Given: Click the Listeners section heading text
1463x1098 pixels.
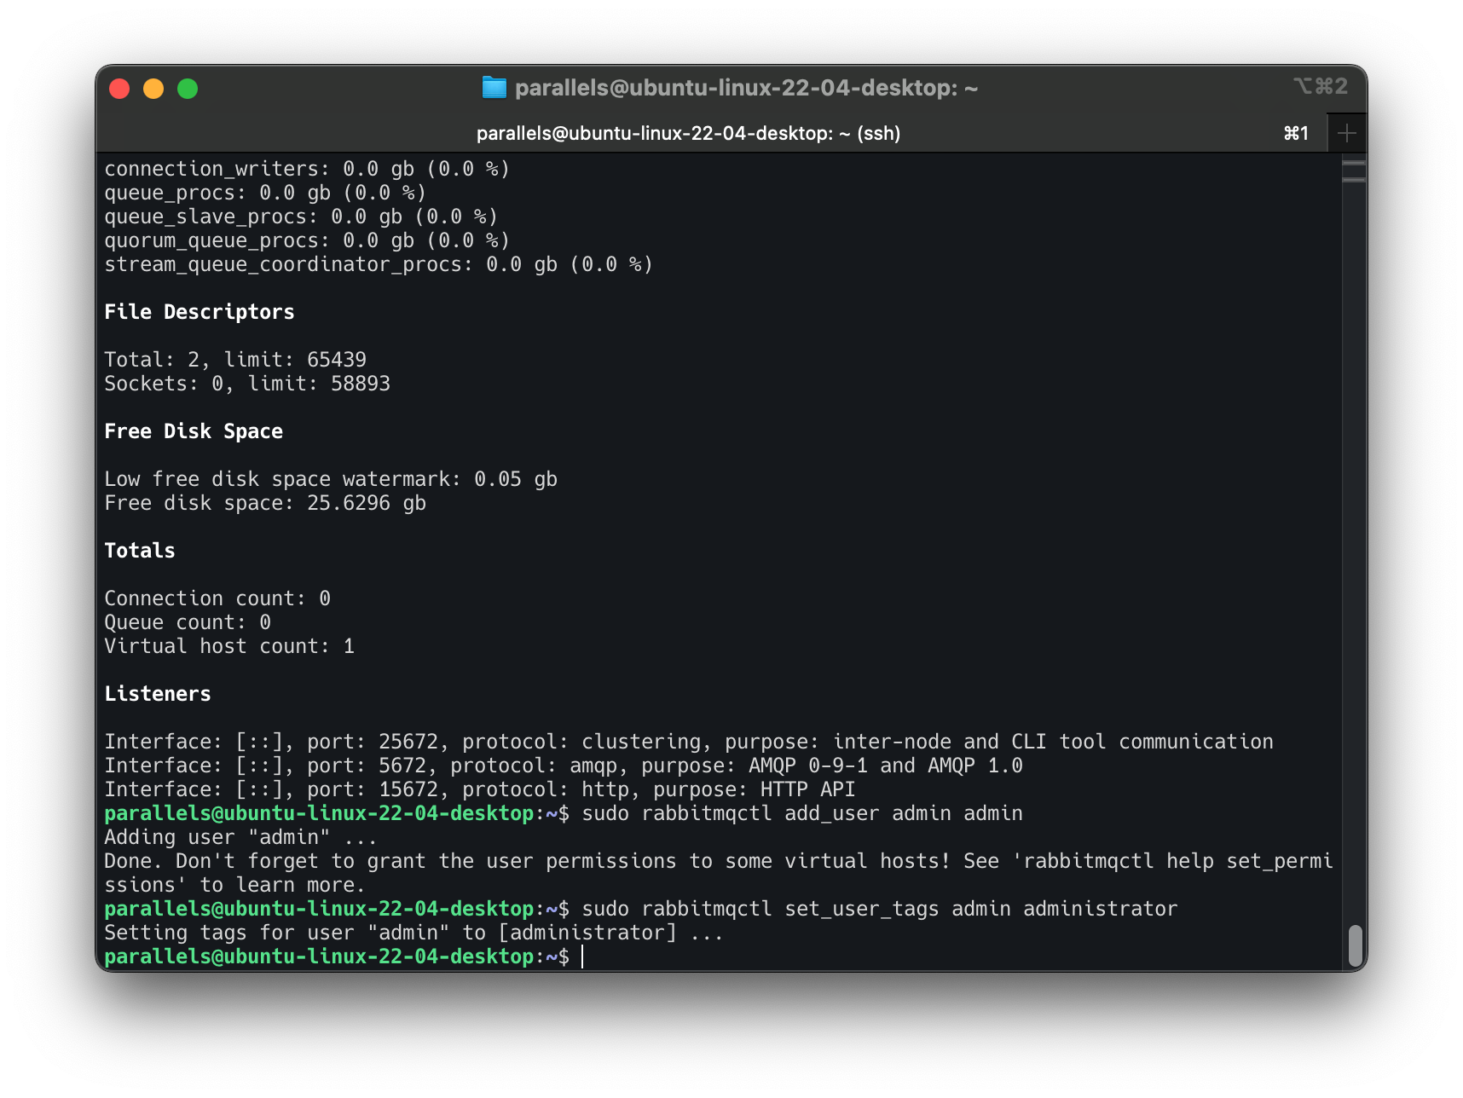Looking at the screenshot, I should (x=158, y=693).
